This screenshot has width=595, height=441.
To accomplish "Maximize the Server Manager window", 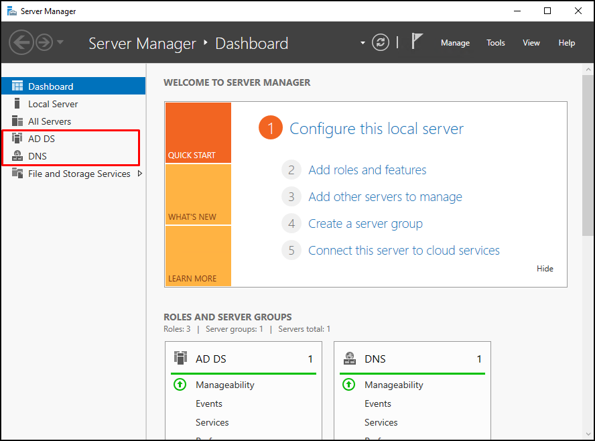I will (547, 11).
